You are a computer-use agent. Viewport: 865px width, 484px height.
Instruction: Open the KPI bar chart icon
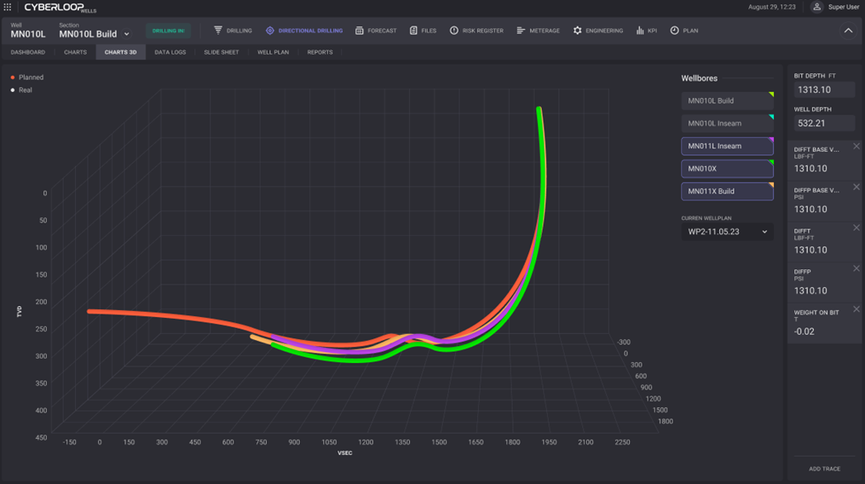click(x=640, y=31)
